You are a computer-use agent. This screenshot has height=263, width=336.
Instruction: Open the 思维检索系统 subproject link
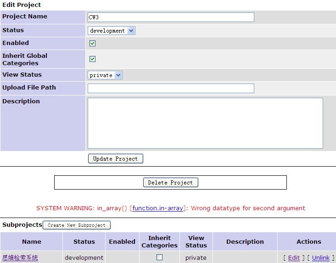click(20, 258)
